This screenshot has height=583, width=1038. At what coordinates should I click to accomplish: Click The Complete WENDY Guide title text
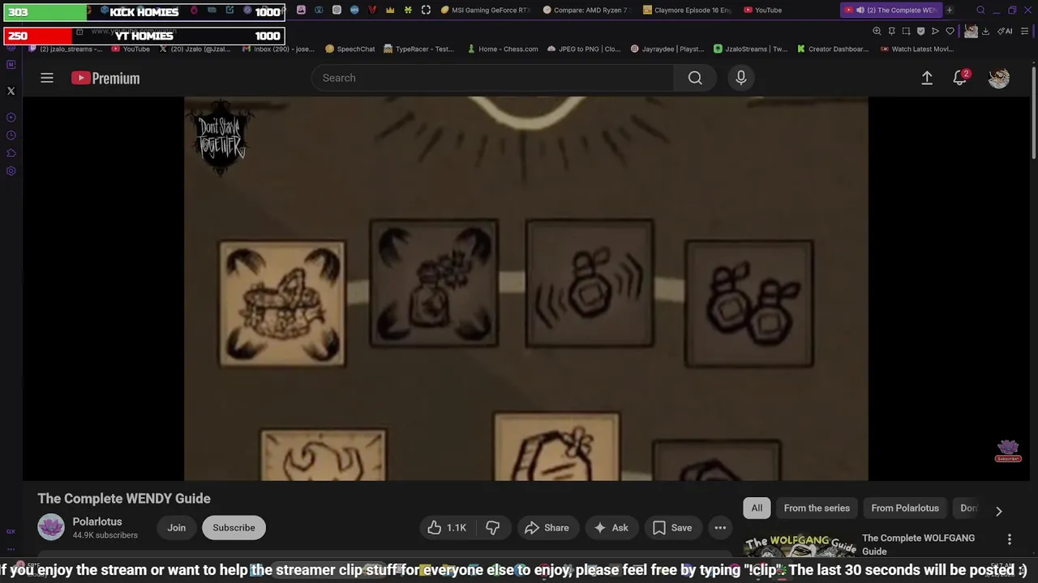pyautogui.click(x=124, y=499)
